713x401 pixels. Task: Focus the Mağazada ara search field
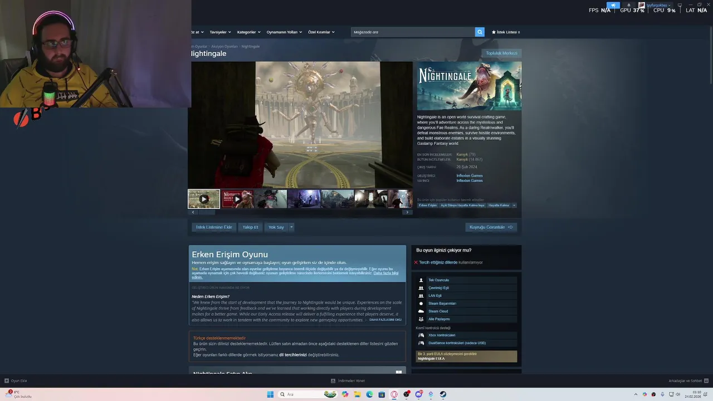413,32
